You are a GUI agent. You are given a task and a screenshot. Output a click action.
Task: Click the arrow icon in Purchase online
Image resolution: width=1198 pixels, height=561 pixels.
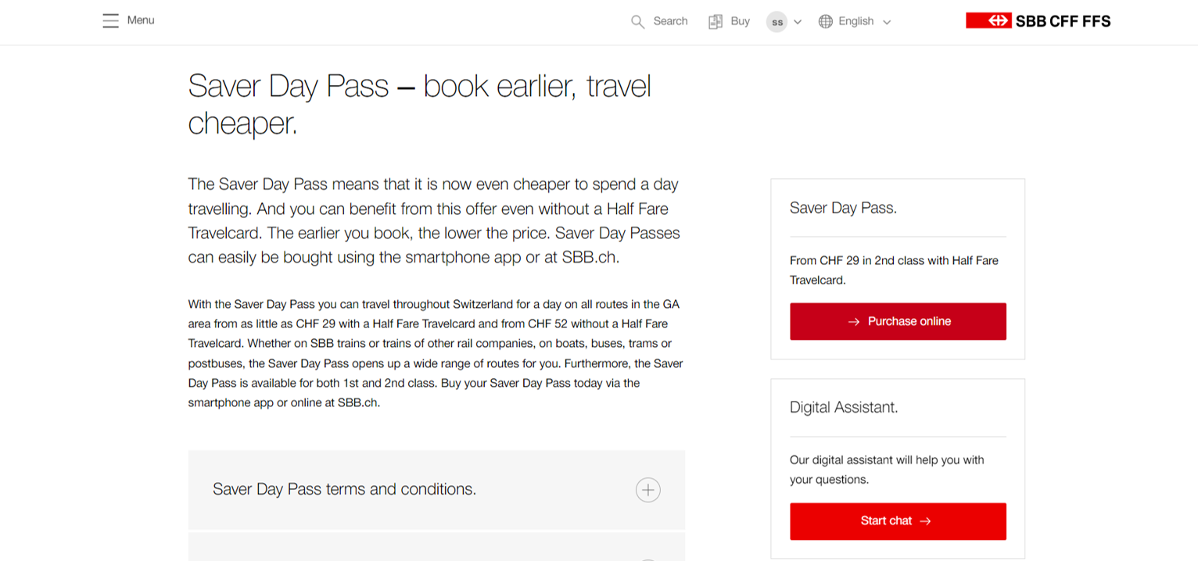click(854, 322)
